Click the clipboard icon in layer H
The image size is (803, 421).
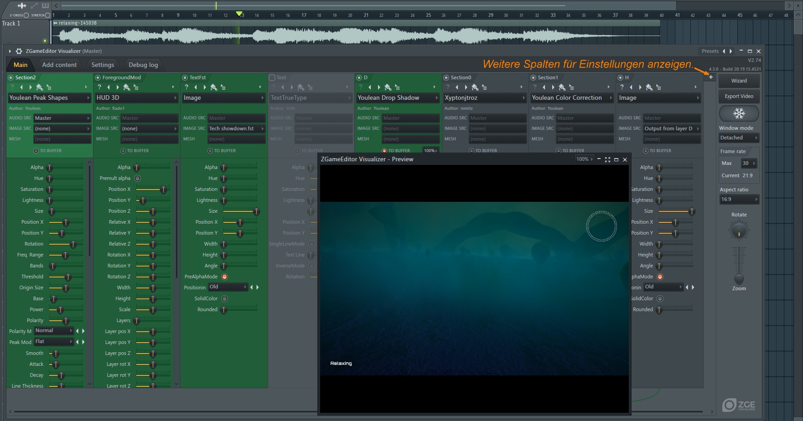[658, 87]
